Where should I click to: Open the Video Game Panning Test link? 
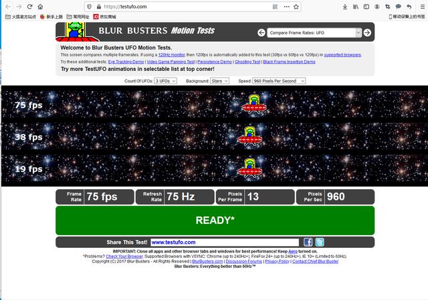tap(171, 62)
